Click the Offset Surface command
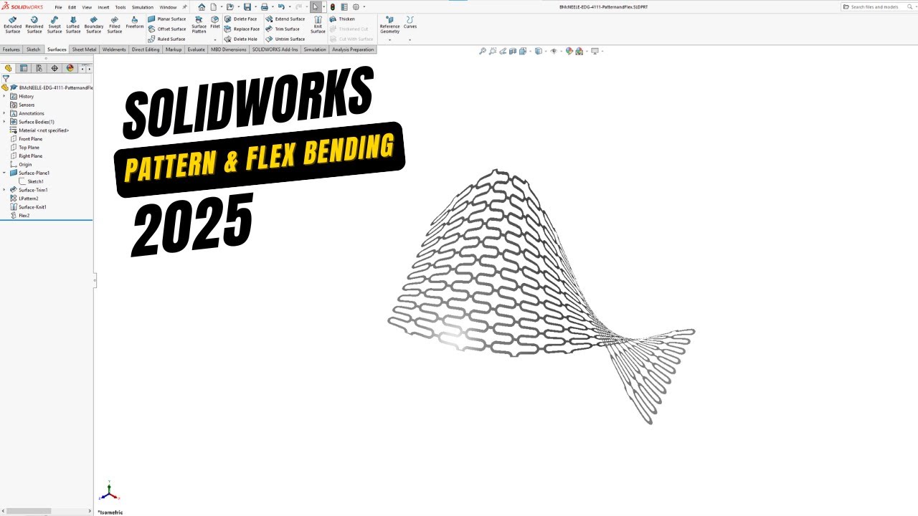Viewport: 918px width, 516px height. (x=166, y=29)
